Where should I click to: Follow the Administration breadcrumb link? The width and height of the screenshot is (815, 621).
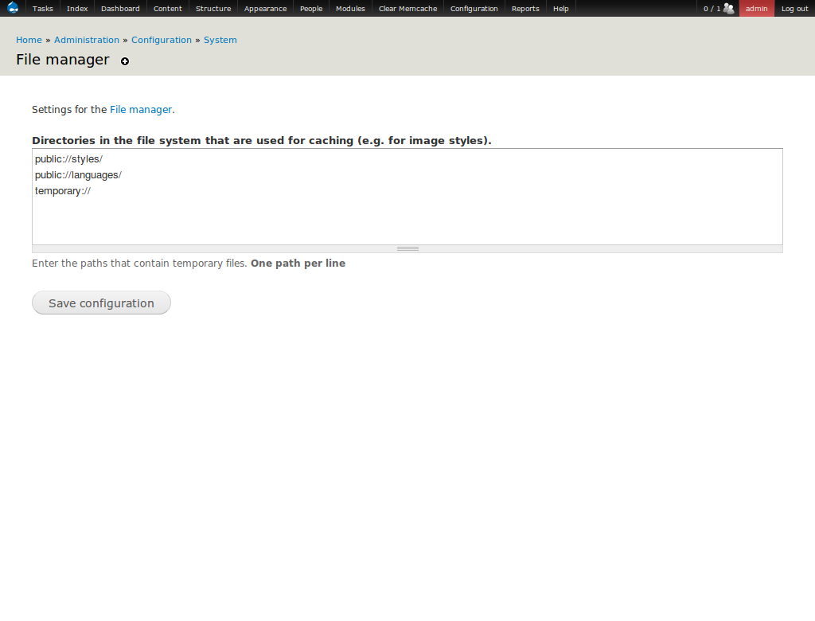point(87,40)
